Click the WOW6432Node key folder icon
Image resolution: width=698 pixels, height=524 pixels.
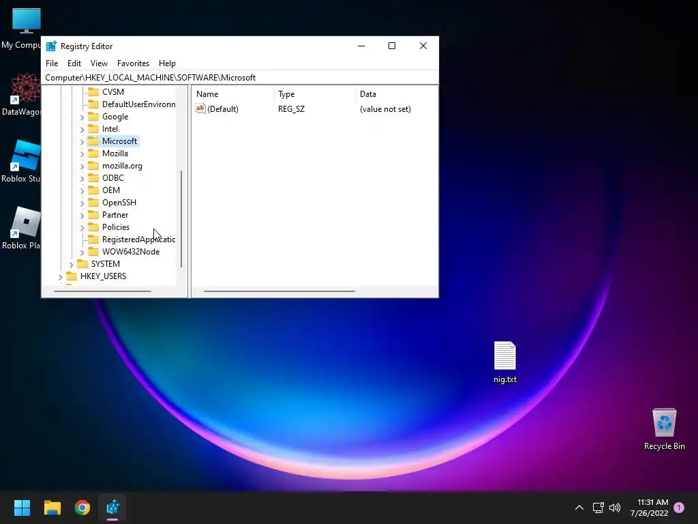click(x=93, y=251)
